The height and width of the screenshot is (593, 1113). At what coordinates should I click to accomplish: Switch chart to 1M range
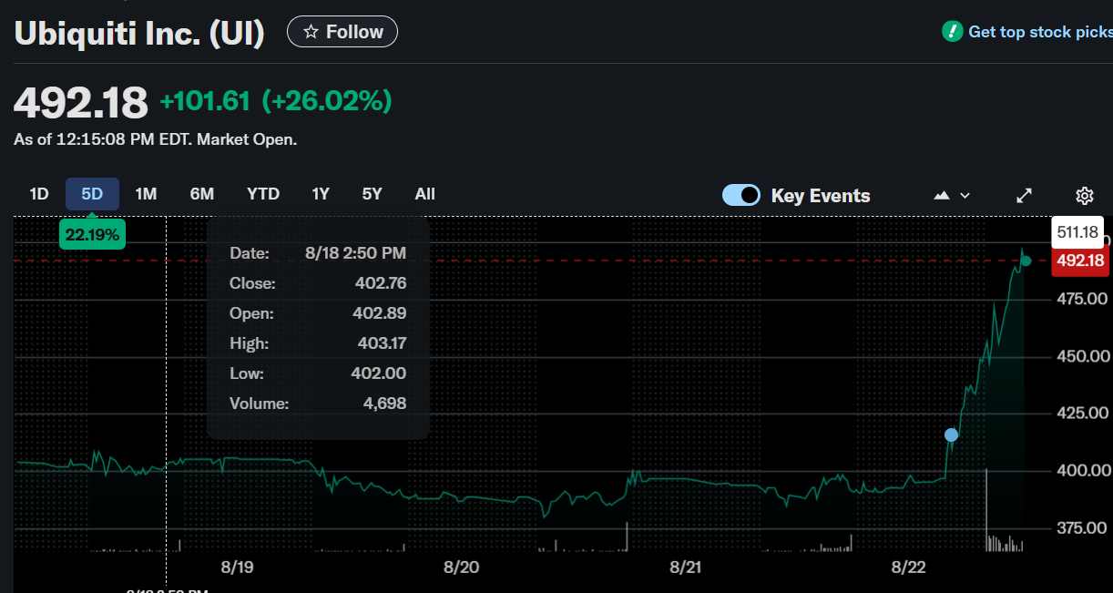coord(146,194)
